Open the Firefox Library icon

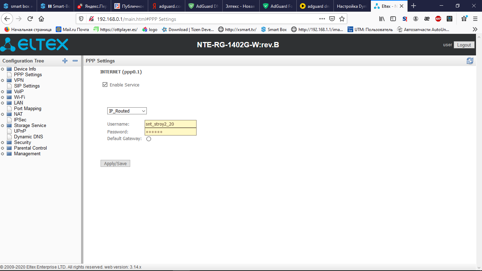click(382, 19)
